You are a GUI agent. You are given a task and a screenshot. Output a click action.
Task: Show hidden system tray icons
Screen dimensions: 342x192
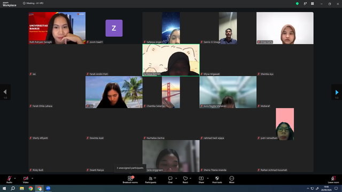point(308,188)
